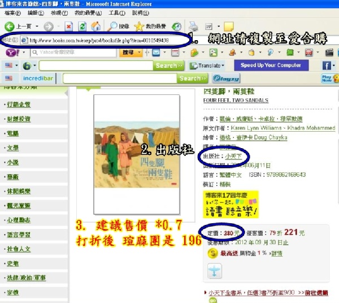
Task: Open the 小天下 publisher link
Action: (x=233, y=155)
